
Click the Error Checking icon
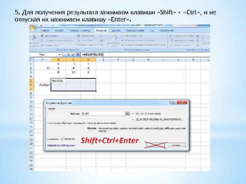[198, 41]
